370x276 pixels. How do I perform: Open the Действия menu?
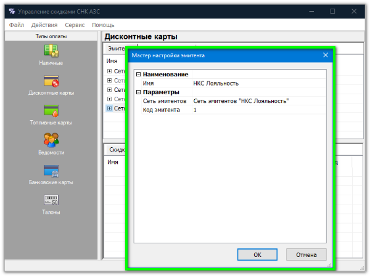coord(44,25)
